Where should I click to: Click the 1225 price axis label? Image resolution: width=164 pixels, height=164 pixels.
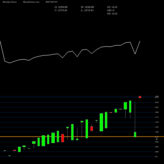click(x=157, y=107)
